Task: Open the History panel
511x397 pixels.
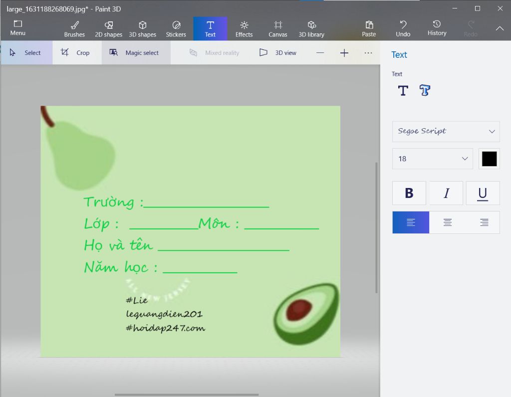Action: [437, 28]
